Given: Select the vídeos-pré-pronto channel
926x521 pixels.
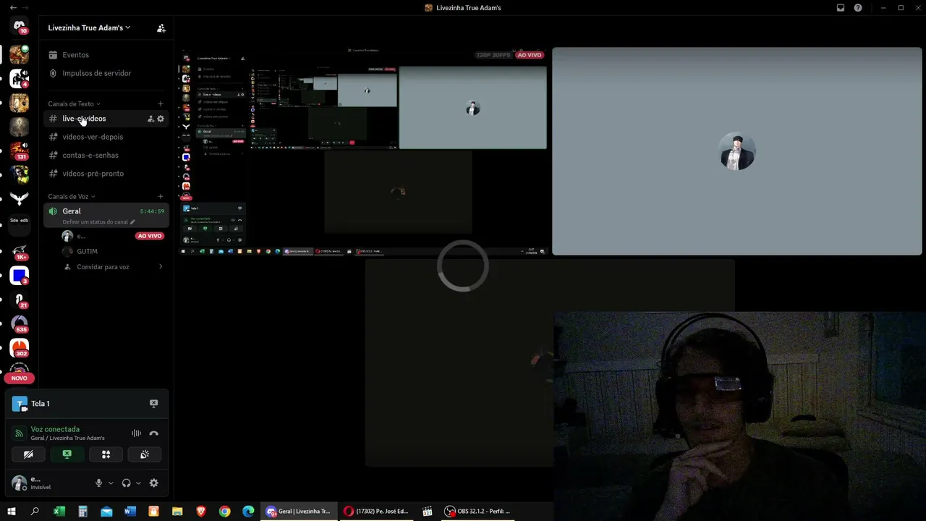Looking at the screenshot, I should tap(106, 174).
